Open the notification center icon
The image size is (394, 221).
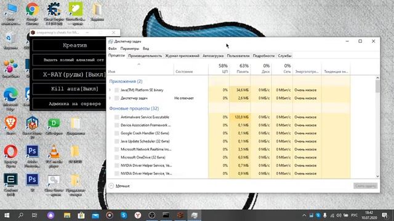(x=385, y=215)
